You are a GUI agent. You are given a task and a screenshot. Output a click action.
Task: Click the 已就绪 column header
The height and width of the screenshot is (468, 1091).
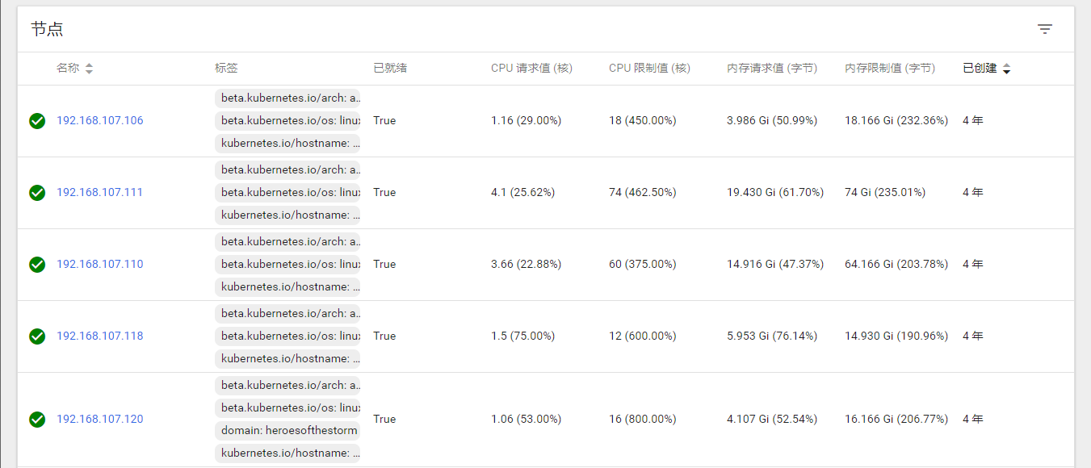(390, 69)
